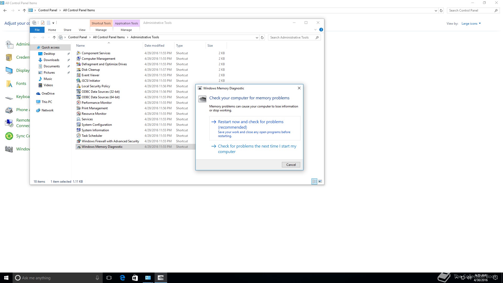Open Control Panel address bar history dropdown
Image resolution: width=503 pixels, height=283 pixels.
pos(436,10)
